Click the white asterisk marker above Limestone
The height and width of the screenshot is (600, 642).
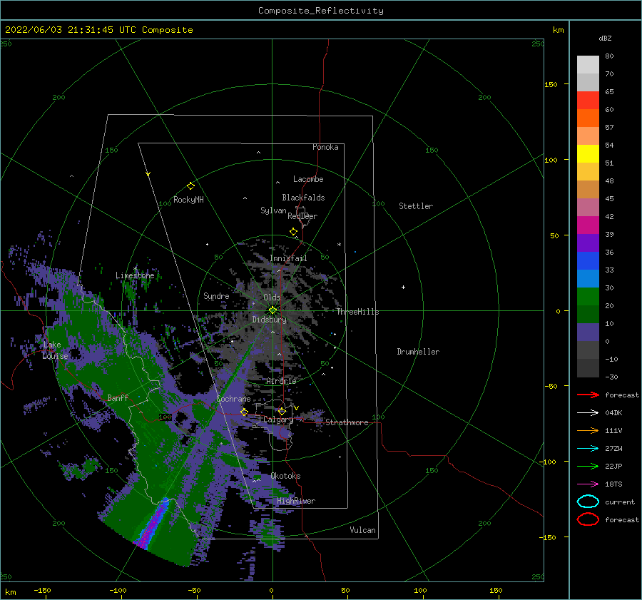(x=135, y=269)
